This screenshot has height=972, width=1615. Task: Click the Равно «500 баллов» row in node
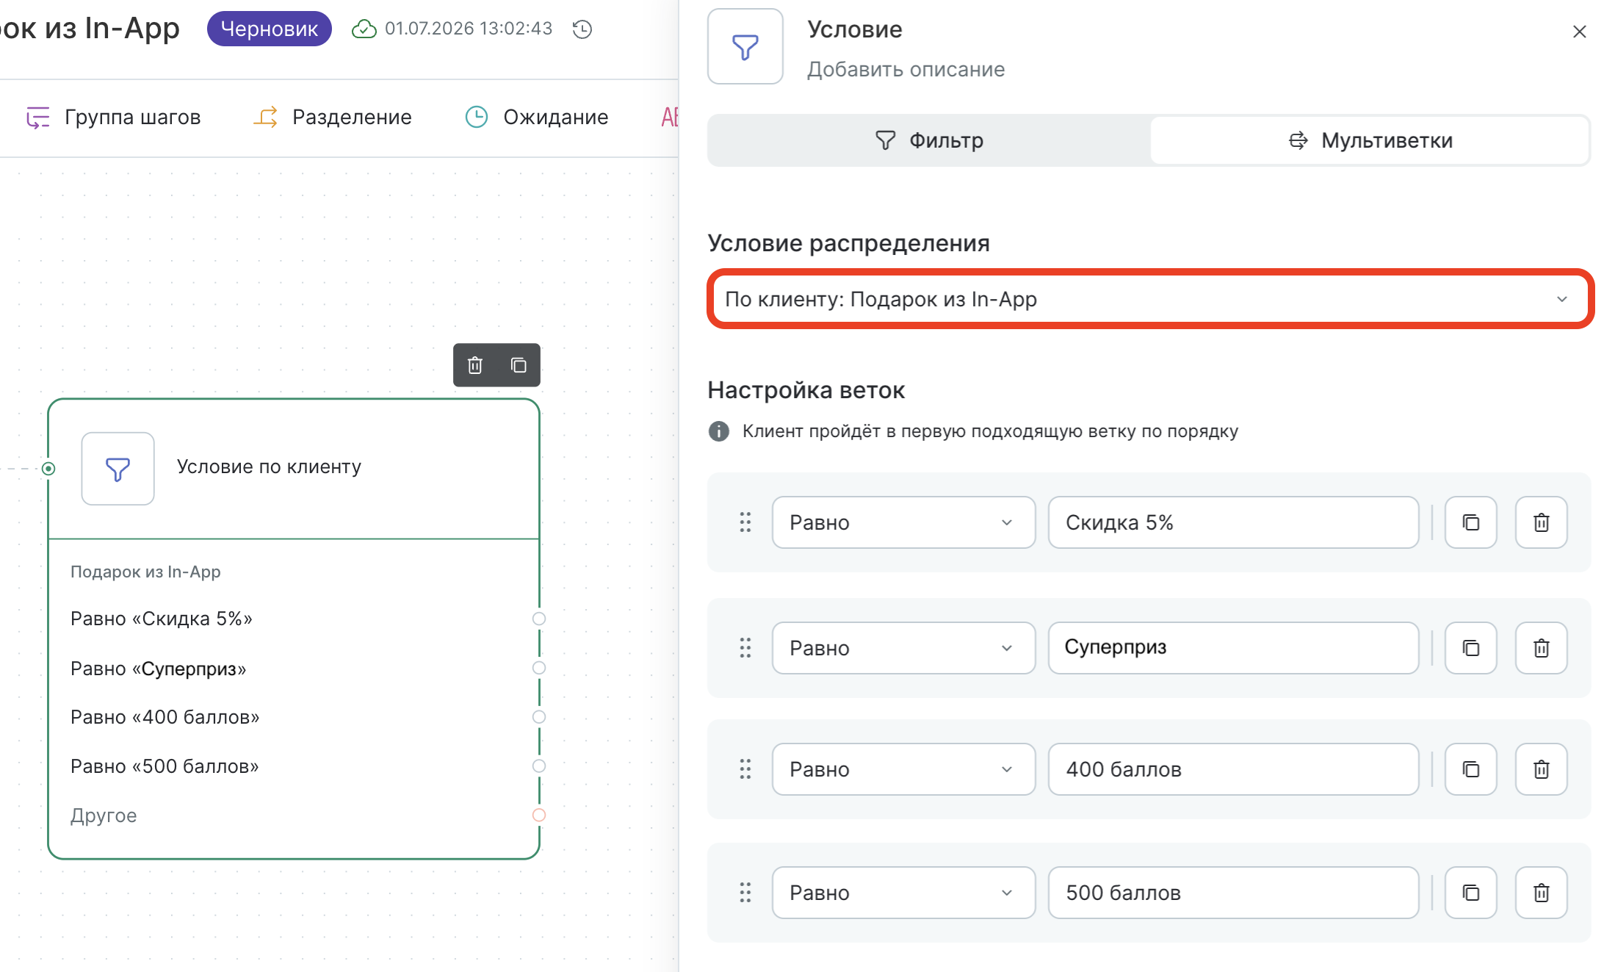[165, 766]
